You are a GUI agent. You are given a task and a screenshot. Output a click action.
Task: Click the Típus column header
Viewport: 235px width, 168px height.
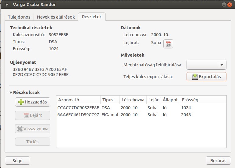[110, 100]
